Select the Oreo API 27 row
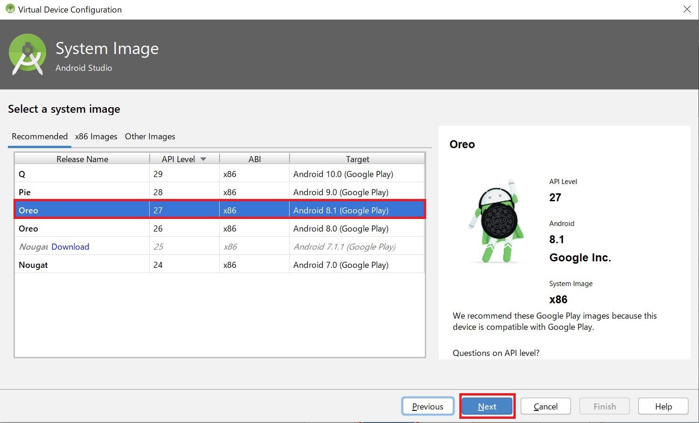The image size is (699, 423). pos(220,210)
